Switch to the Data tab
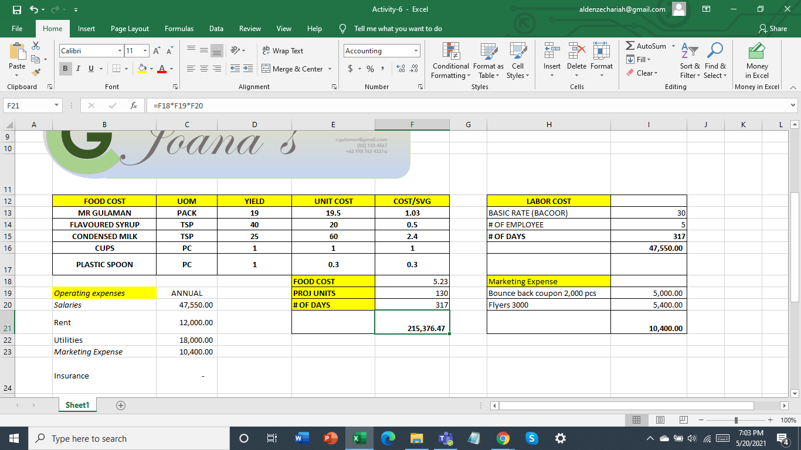Screen dimensions: 801x450 [x=216, y=28]
